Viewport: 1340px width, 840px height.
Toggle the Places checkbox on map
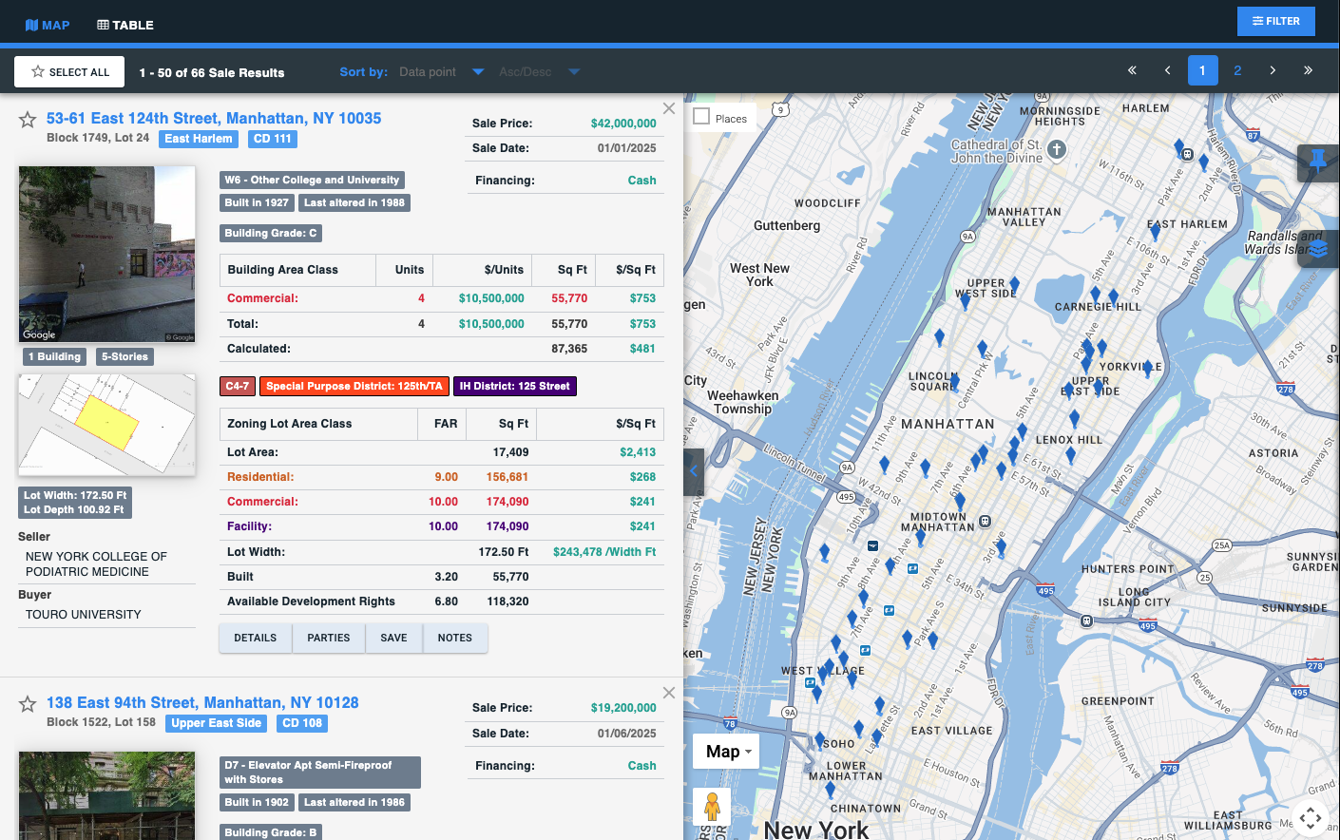click(702, 117)
